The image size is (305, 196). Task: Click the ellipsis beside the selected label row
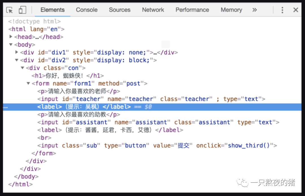pyautogui.click(x=6, y=107)
